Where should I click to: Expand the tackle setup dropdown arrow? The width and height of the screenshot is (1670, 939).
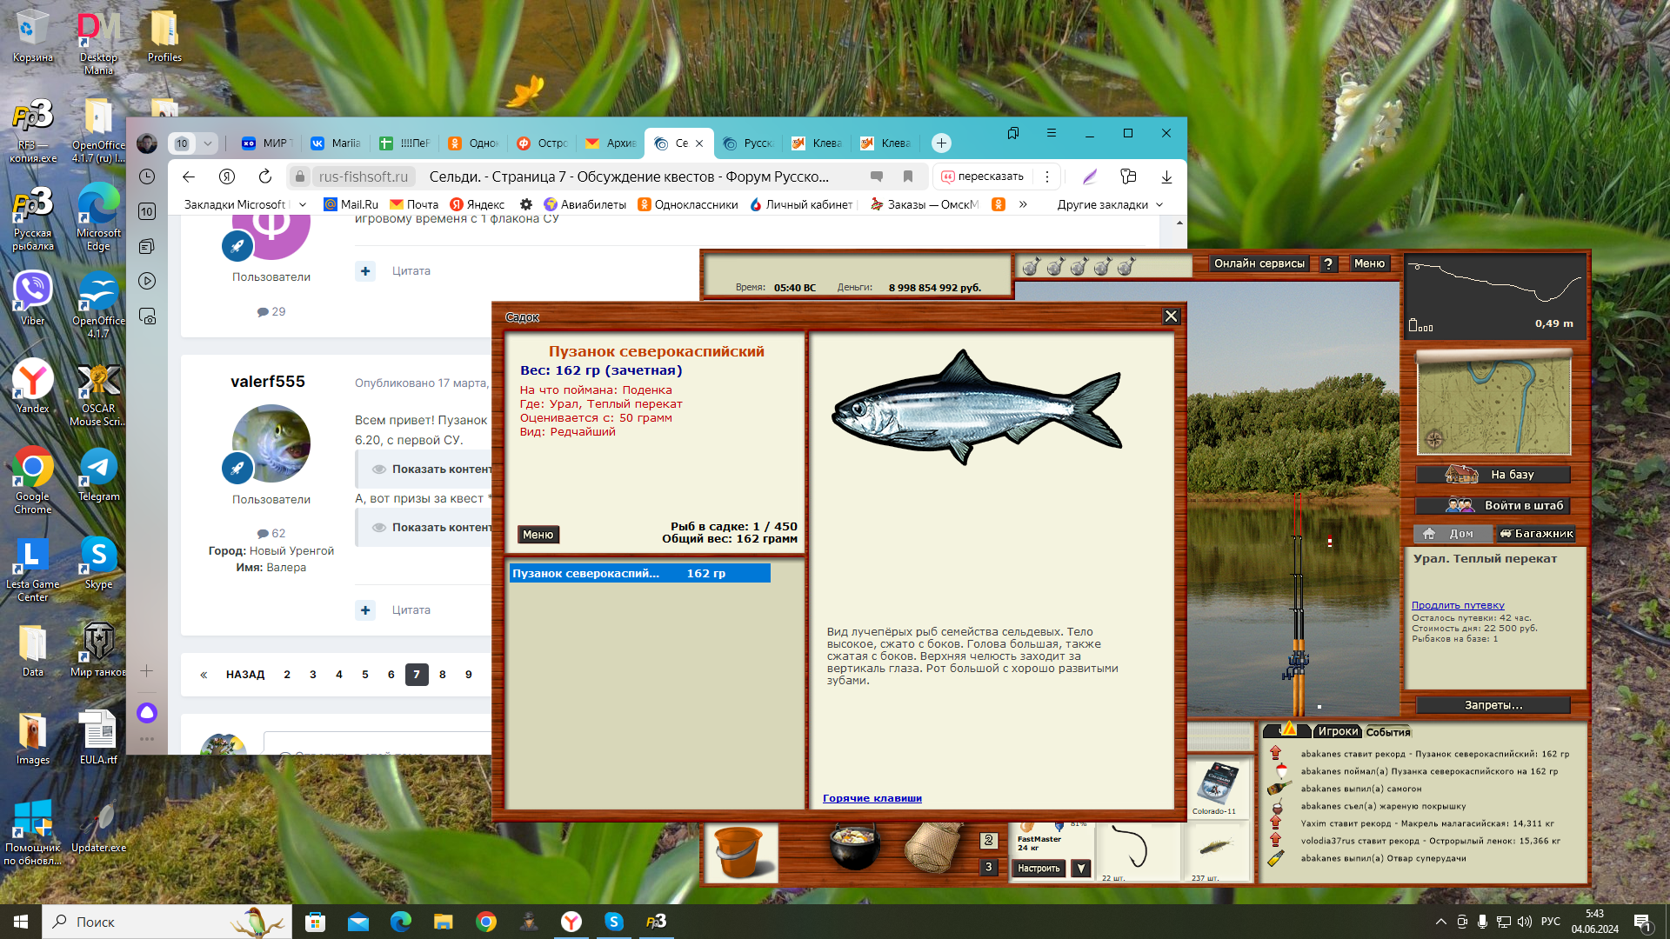point(1081,868)
